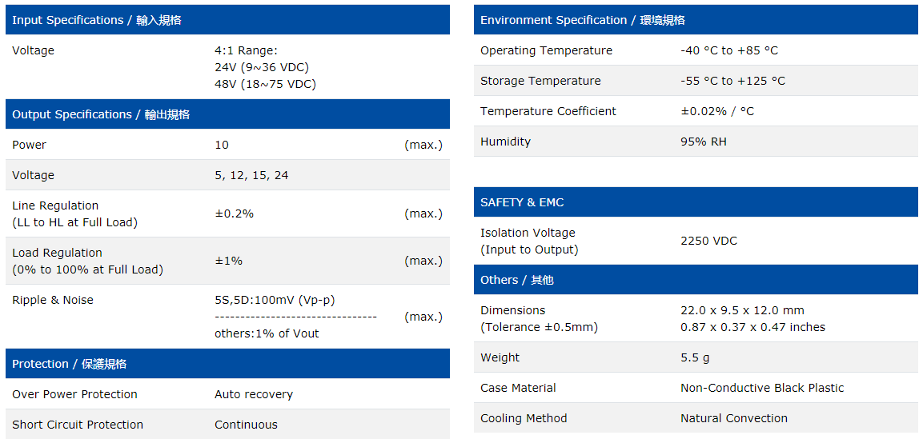Click the Input Specifications section header
This screenshot has height=439, width=923.
tap(97, 20)
